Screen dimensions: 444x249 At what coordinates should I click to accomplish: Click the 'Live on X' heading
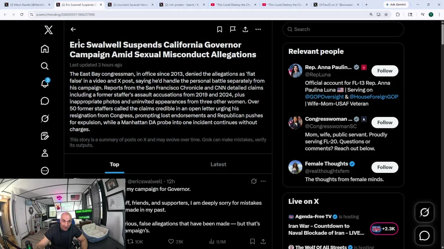pos(304,201)
